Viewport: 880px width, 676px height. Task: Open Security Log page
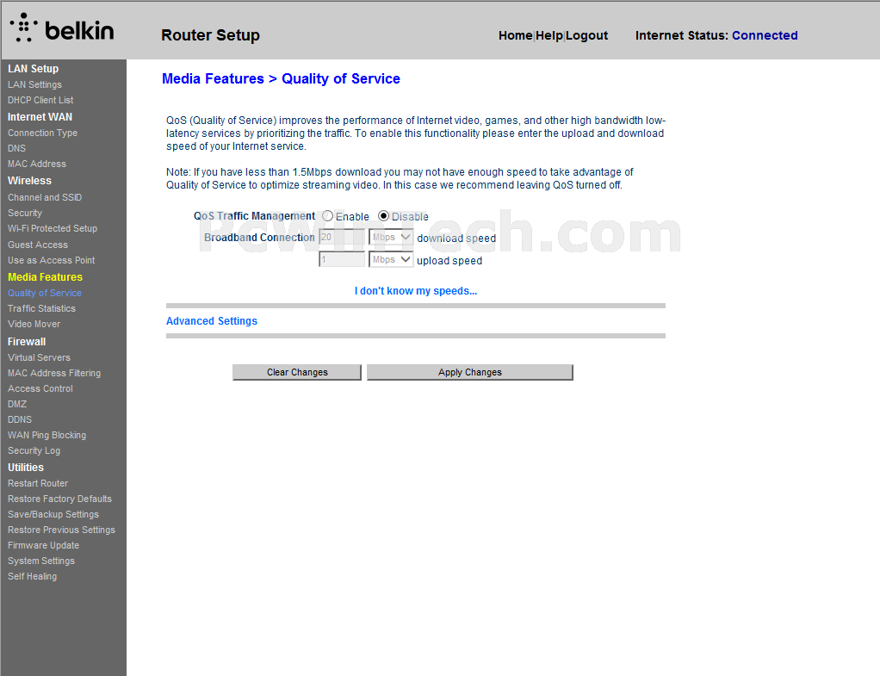(34, 451)
